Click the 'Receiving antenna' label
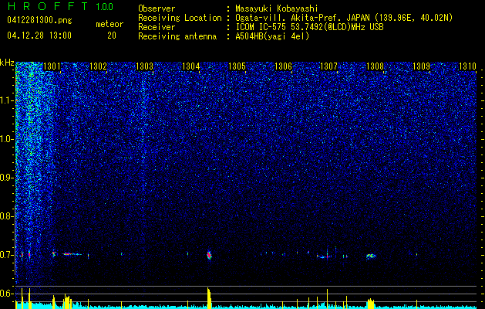Image resolution: width=485 pixels, height=309 pixels. pos(177,36)
